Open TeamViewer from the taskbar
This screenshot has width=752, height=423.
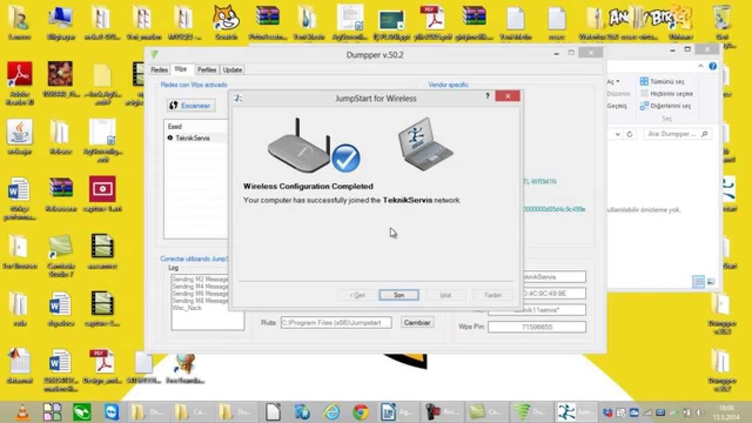tap(111, 412)
